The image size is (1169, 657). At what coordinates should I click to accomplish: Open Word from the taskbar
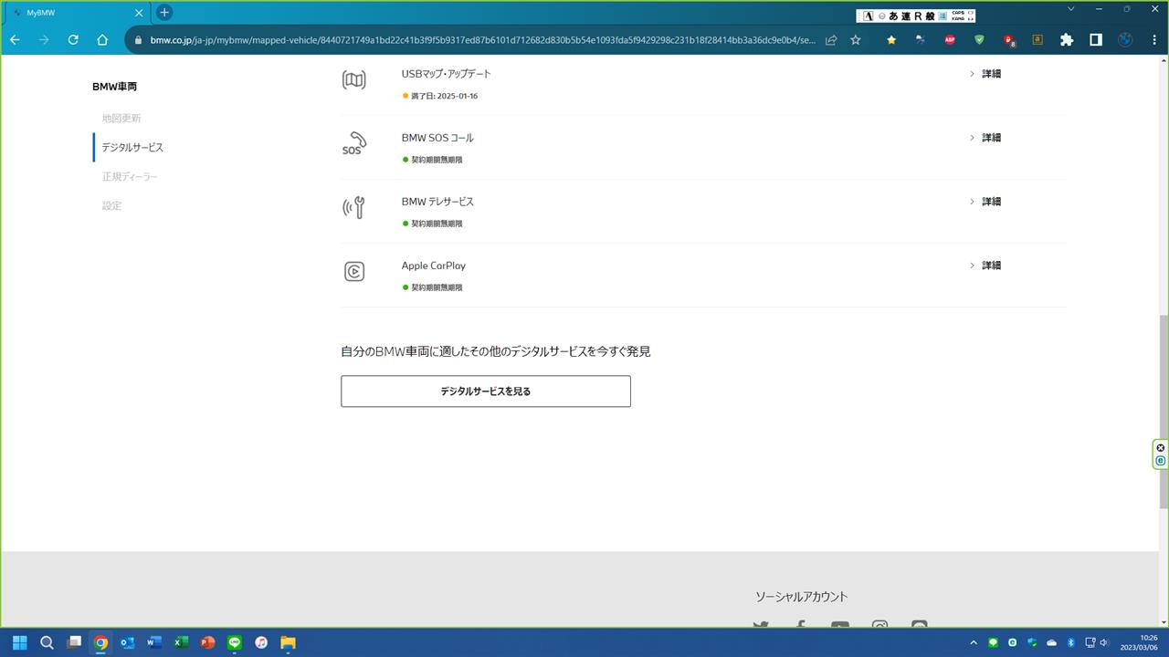(x=154, y=642)
